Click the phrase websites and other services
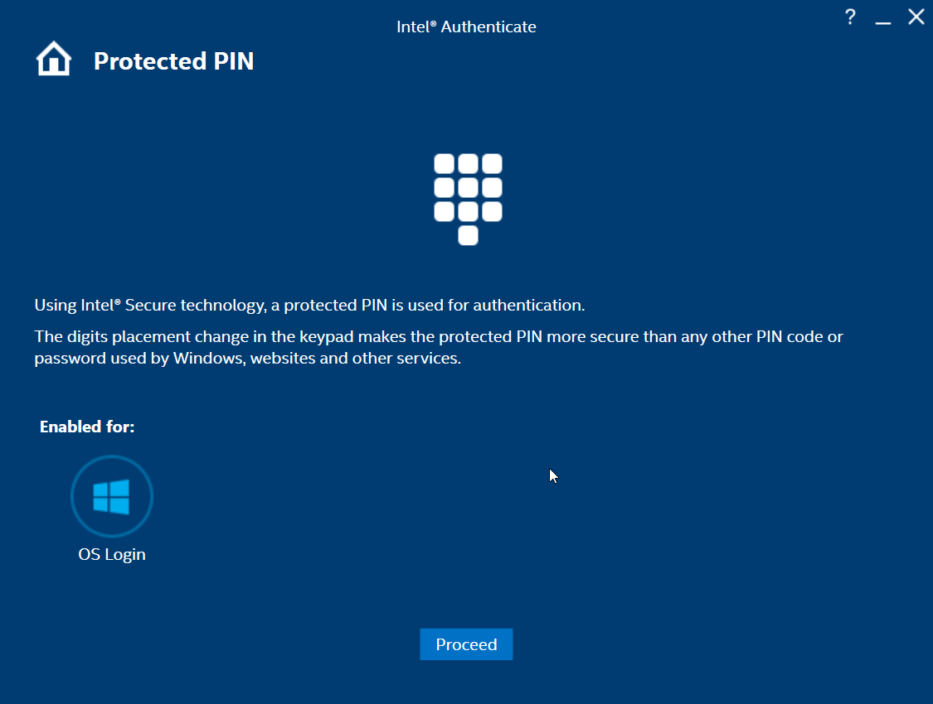Viewport: 933px width, 704px height. [355, 359]
